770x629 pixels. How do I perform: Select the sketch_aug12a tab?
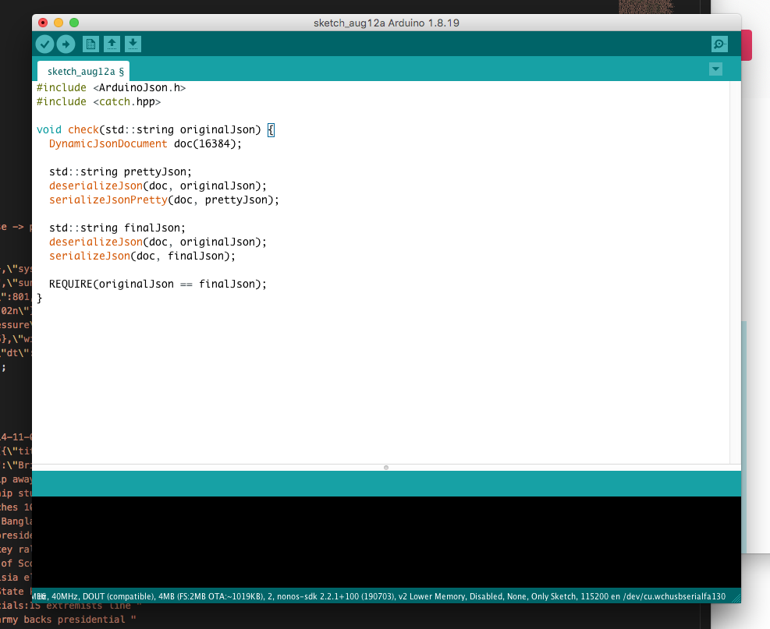83,71
